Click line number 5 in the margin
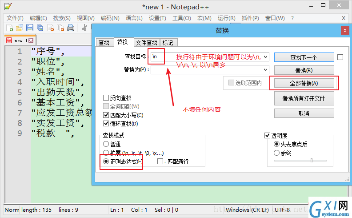 [20, 92]
